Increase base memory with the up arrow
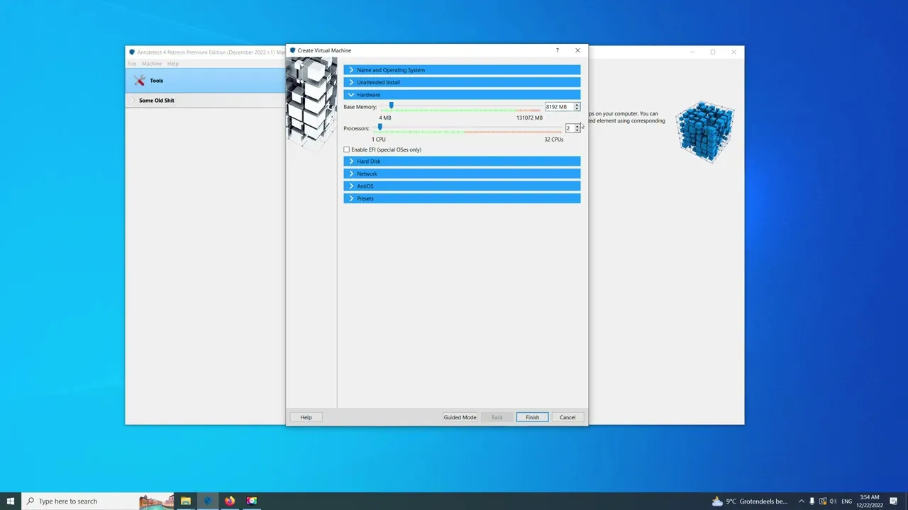The height and width of the screenshot is (510, 908). (577, 105)
